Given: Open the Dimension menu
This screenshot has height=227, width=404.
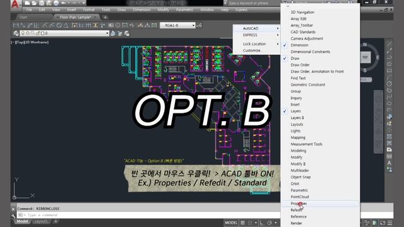Looking at the screenshot, I should point(141,10).
